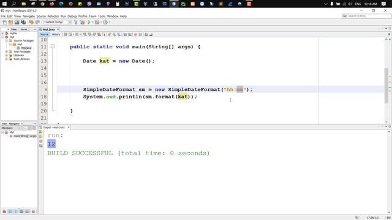This screenshot has height=220, width=392.
Task: Run the project with green play icon
Action: [89, 22]
